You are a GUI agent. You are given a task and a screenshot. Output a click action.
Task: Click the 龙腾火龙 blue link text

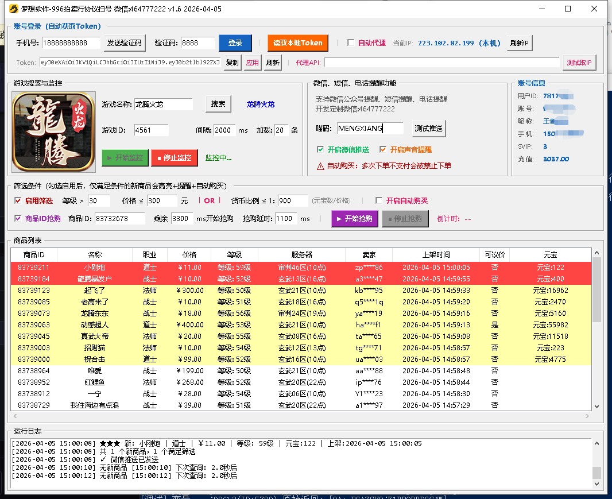261,105
